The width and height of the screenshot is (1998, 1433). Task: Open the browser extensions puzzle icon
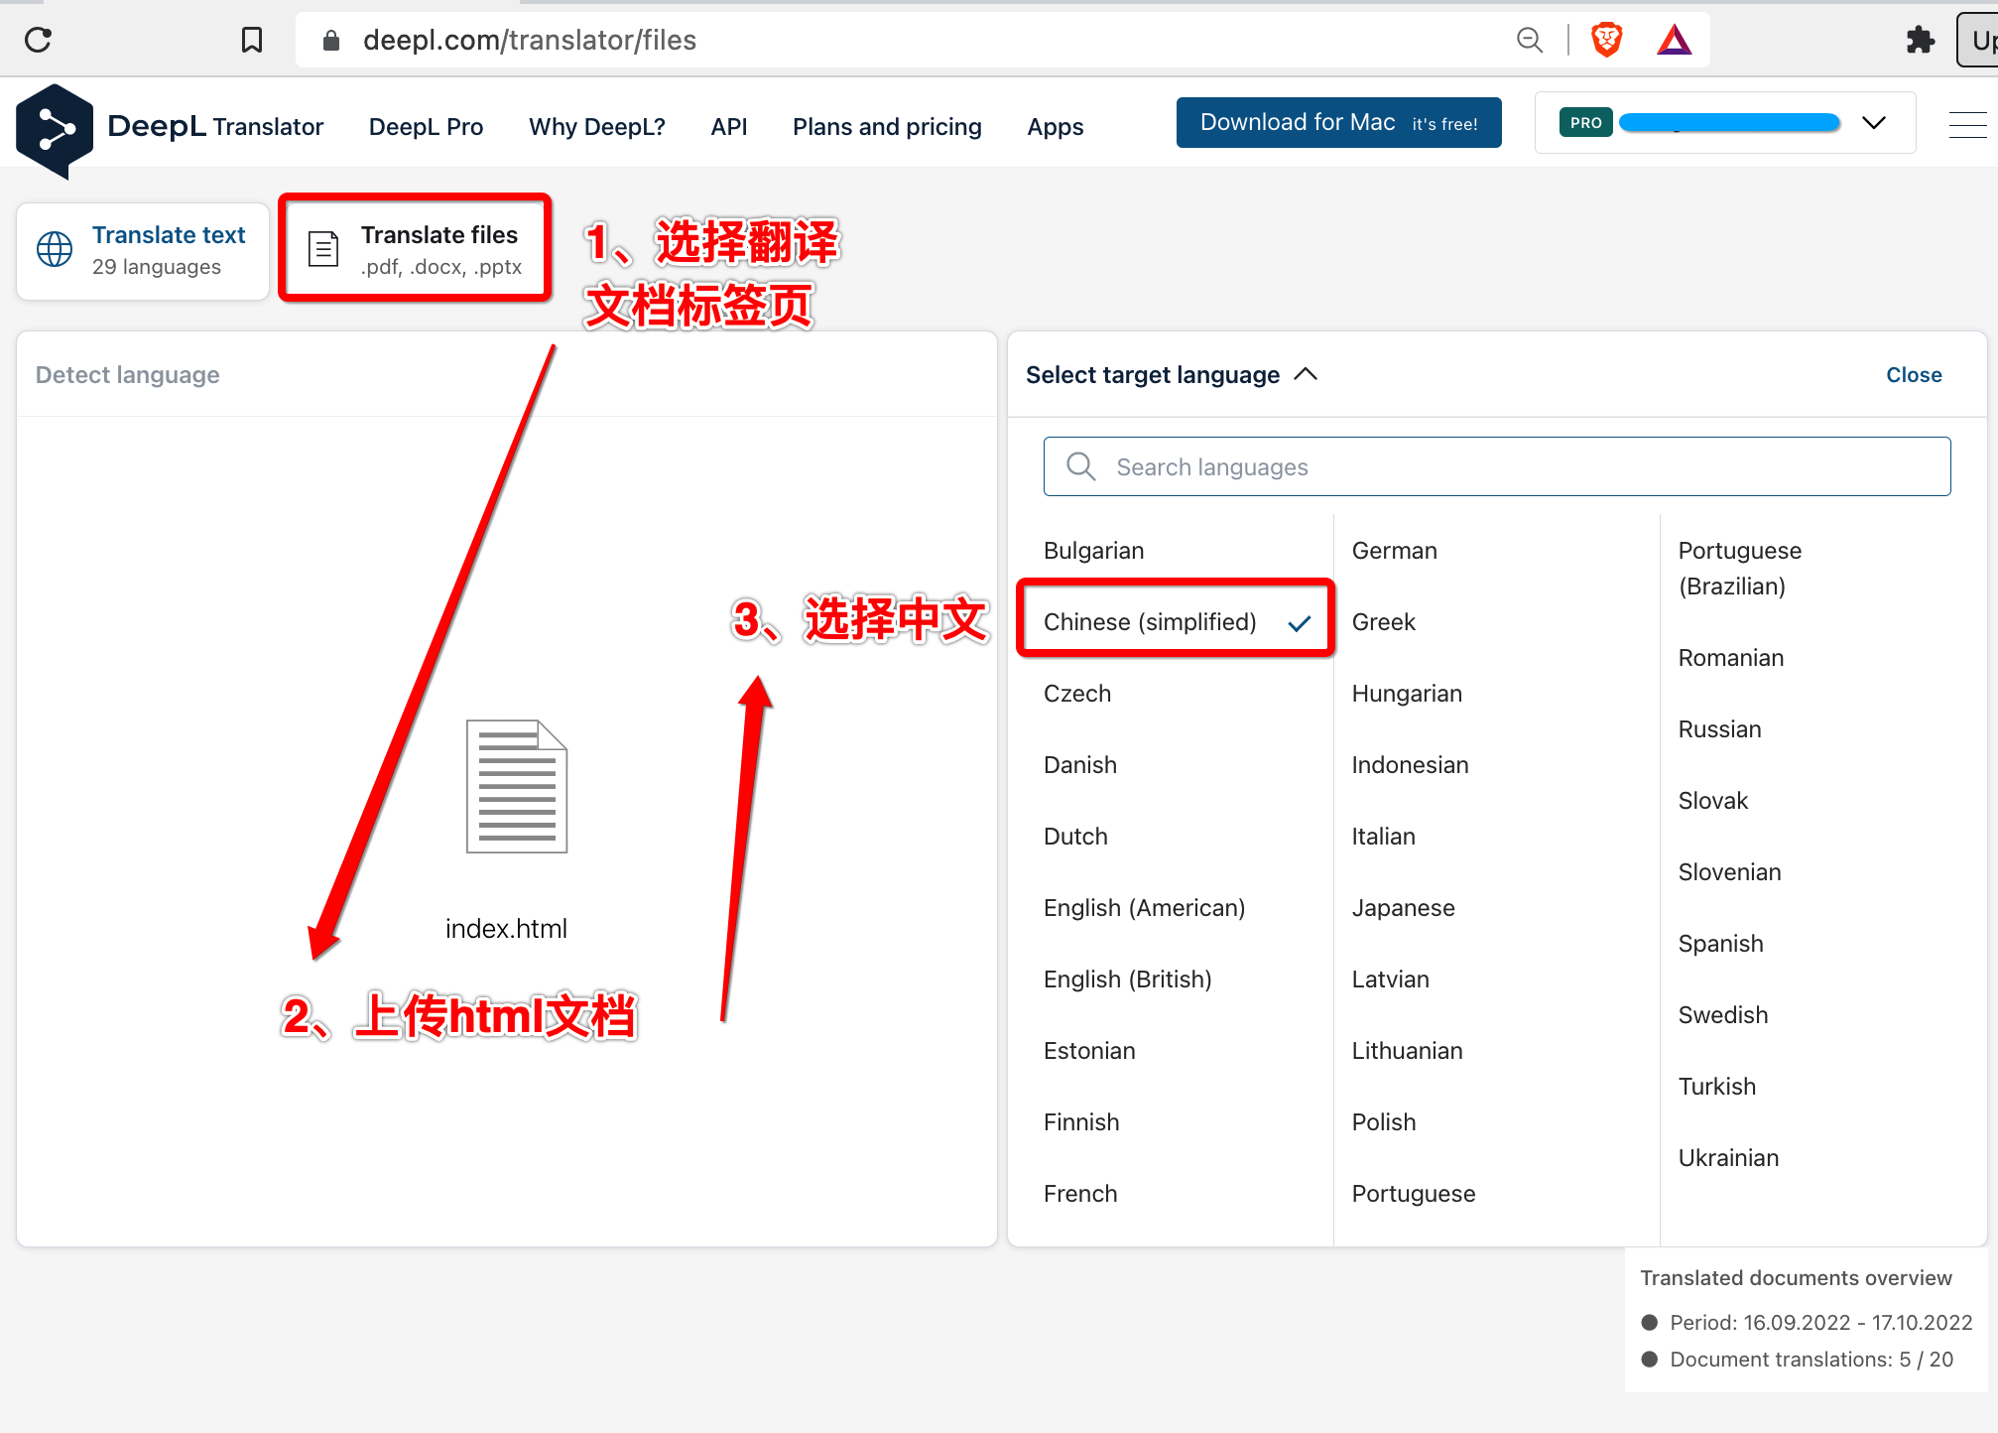pyautogui.click(x=1921, y=40)
